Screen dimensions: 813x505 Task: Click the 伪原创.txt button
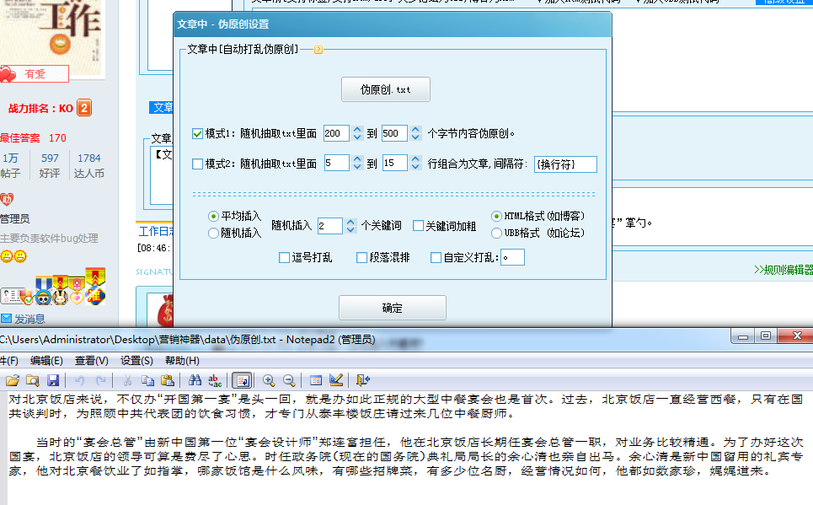tap(386, 89)
